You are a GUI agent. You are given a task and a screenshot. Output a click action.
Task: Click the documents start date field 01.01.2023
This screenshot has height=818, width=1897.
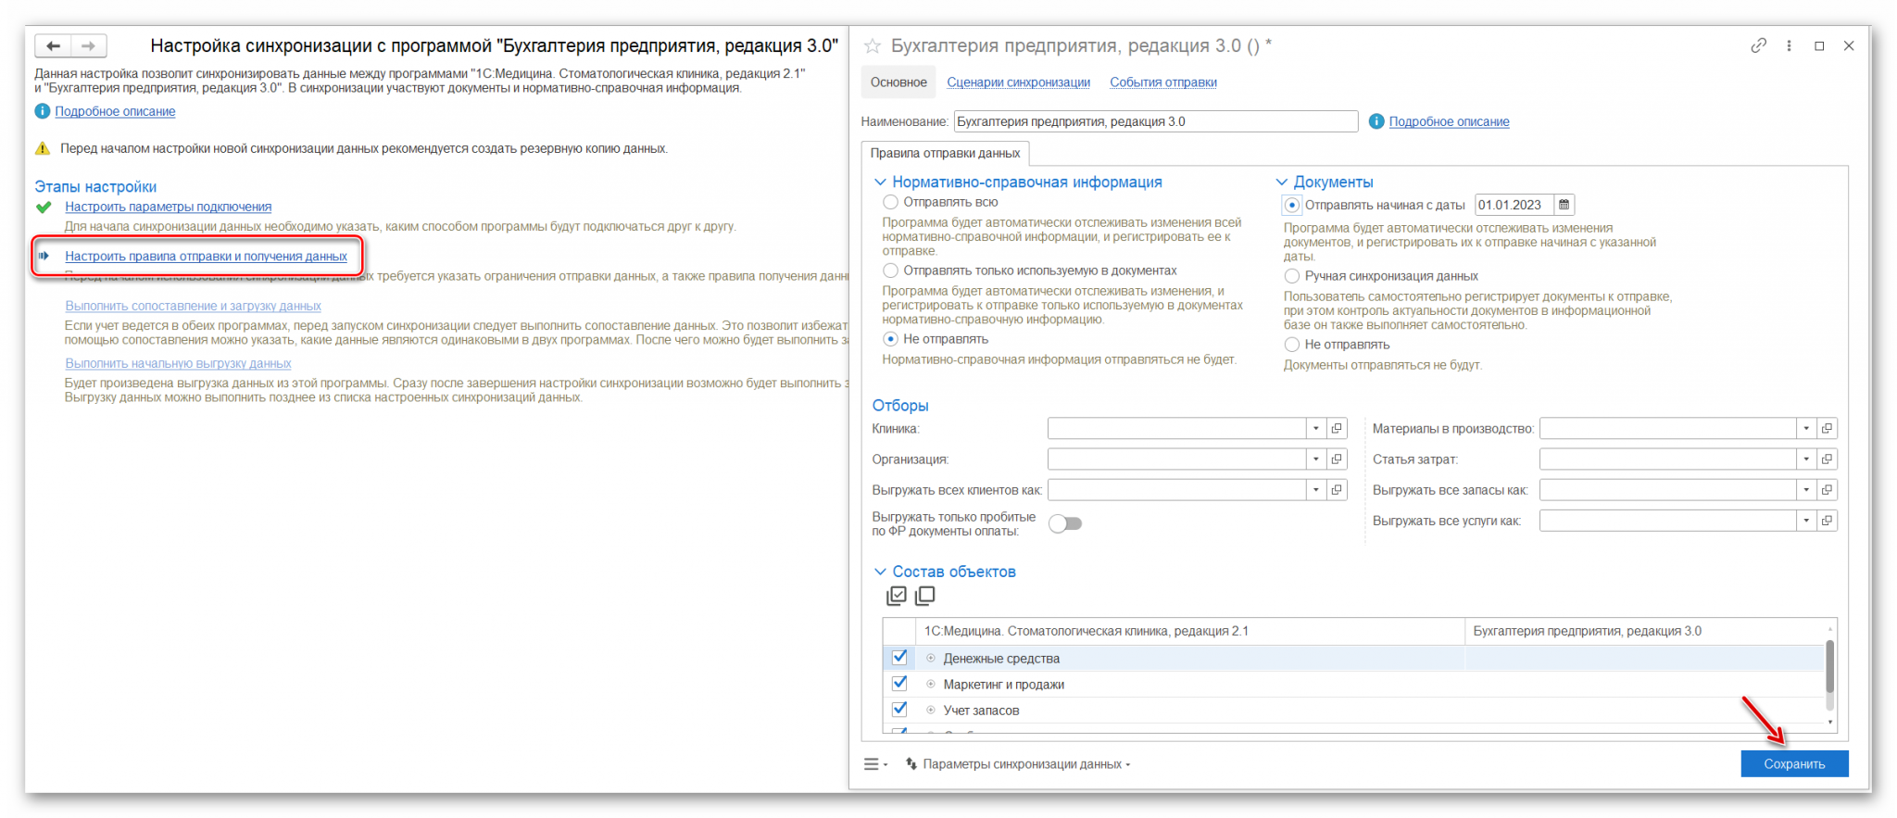[x=1514, y=205]
